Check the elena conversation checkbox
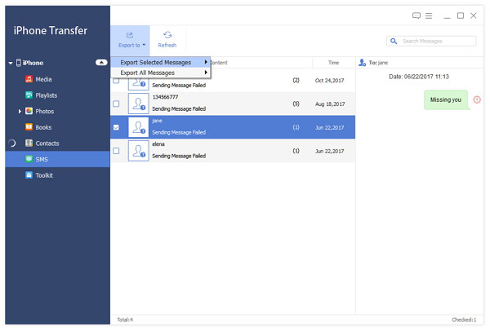490x331 pixels. click(116, 151)
